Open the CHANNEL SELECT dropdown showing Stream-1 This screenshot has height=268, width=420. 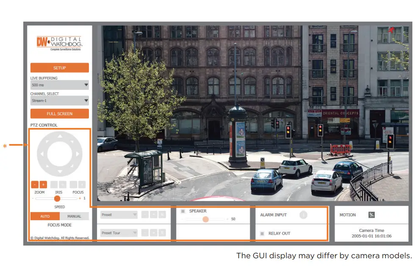pyautogui.click(x=59, y=100)
